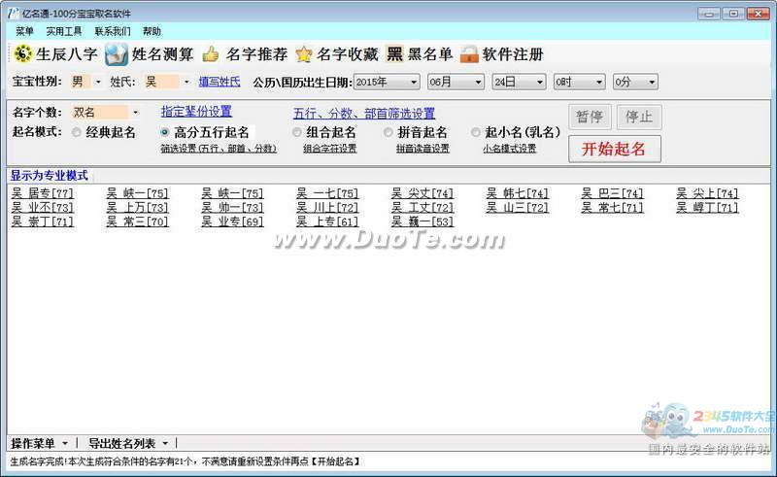Choose the 拼音起名 radio option
The image size is (777, 477).
(x=388, y=132)
